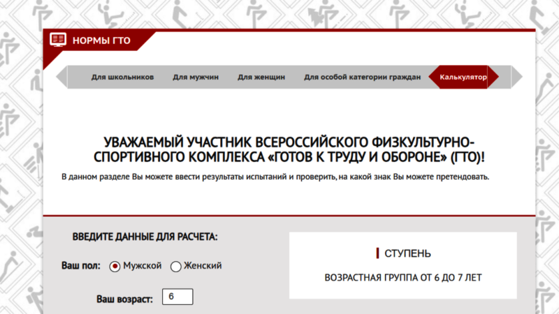
Task: Open the Для женщин tab
Action: click(261, 77)
